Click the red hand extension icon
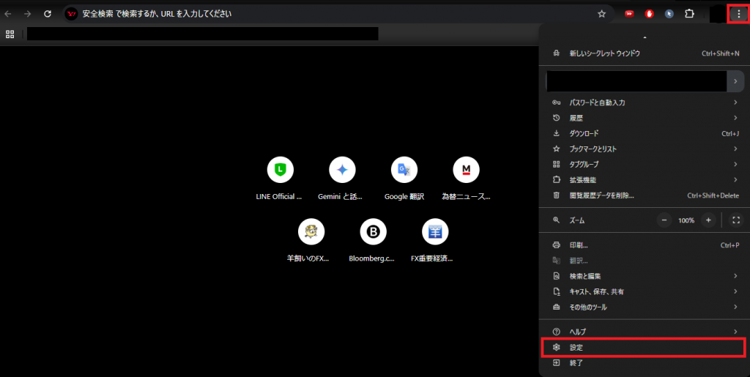The image size is (750, 377). 649,14
